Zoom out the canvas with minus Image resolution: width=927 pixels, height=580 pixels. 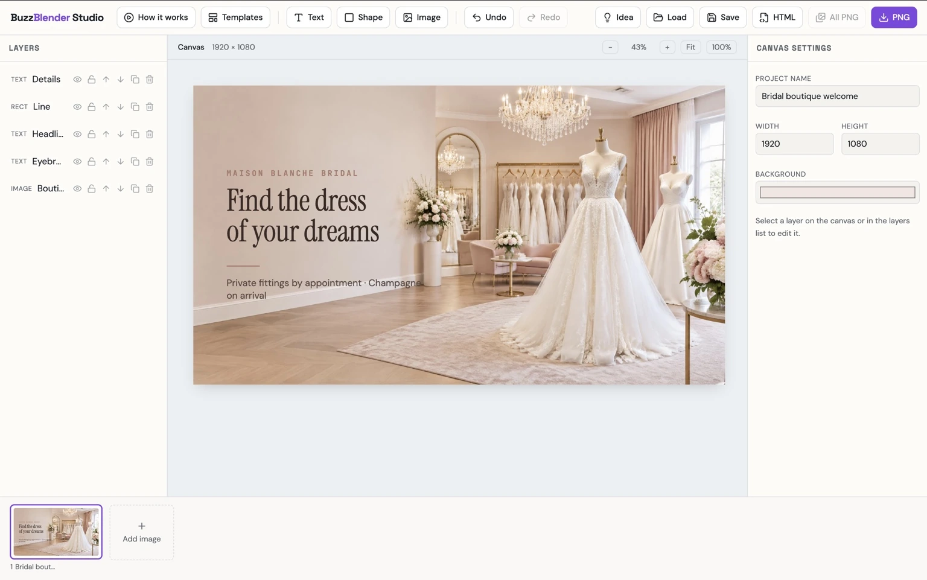(x=610, y=47)
